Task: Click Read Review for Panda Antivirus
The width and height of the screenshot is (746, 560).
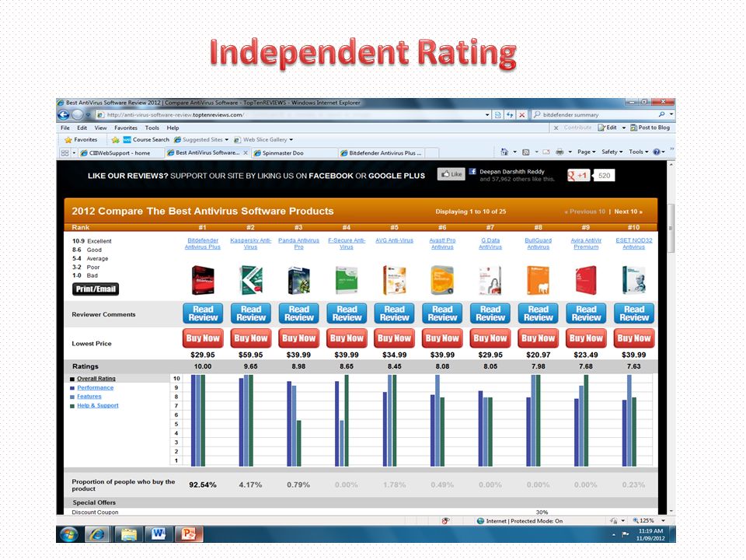Action: point(298,313)
